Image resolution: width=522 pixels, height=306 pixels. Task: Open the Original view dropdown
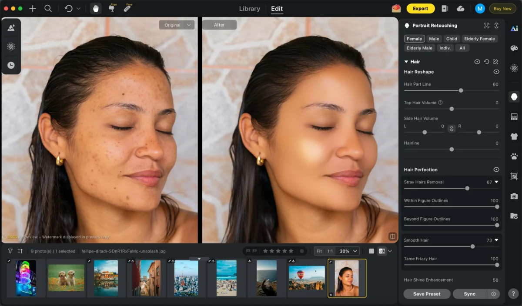(176, 25)
